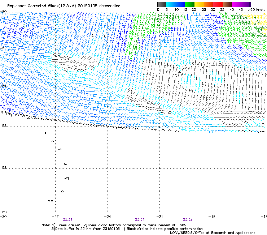Click the -56 latitude axis label

click(x=3, y=126)
